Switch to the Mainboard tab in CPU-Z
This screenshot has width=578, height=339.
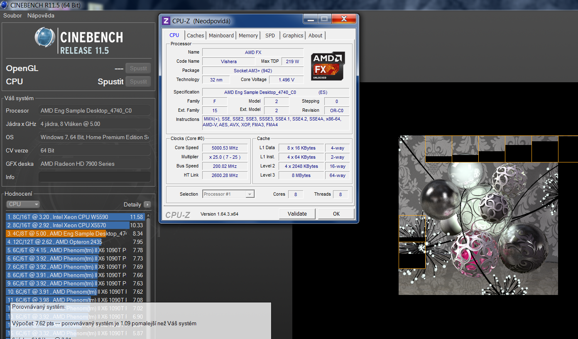[x=221, y=36]
